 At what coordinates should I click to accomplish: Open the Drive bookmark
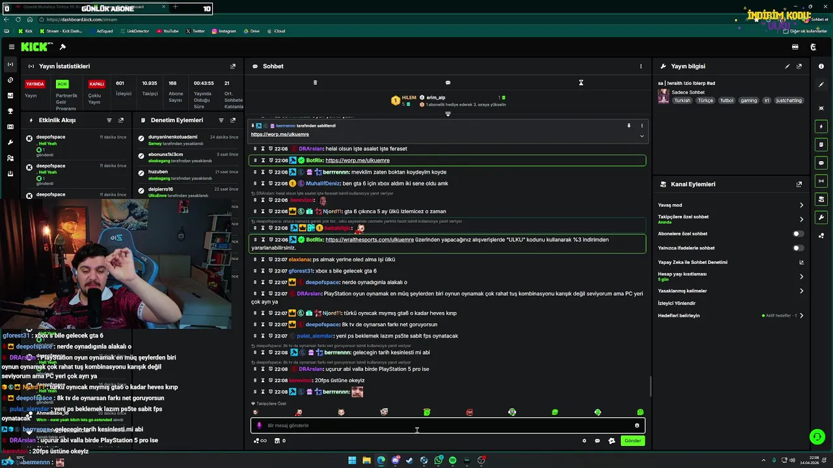coord(251,31)
